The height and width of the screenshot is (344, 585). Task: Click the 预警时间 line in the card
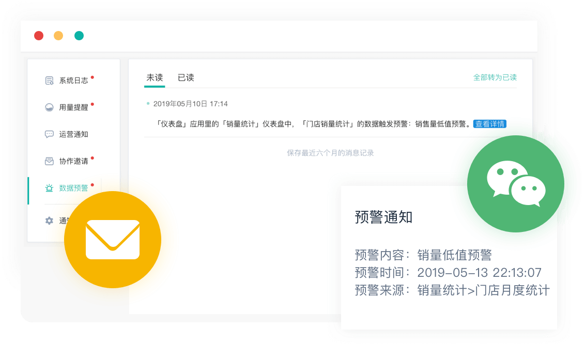(x=448, y=273)
